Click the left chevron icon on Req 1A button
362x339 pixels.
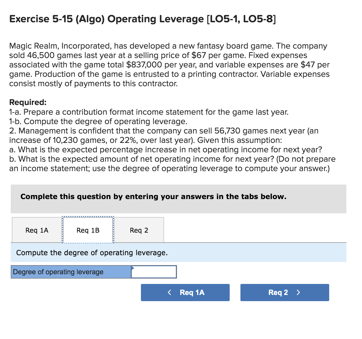coord(170,293)
